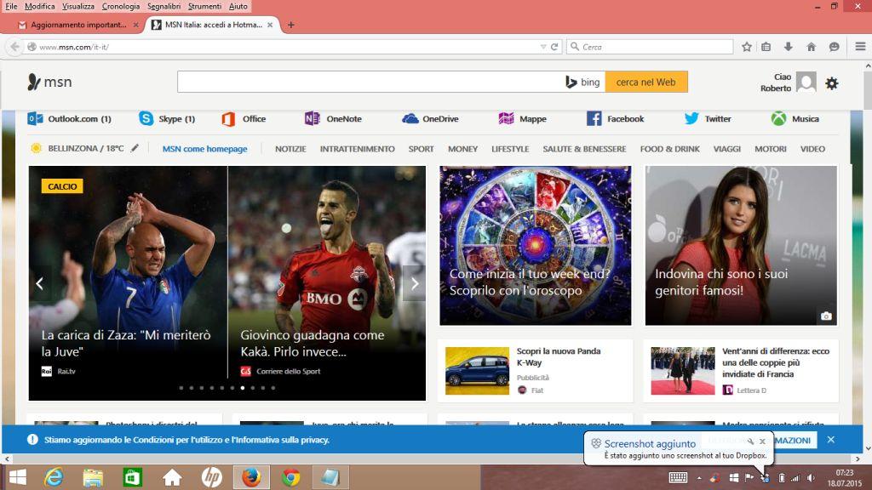The image size is (872, 490).
Task: Show the next carousel slide
Action: (x=415, y=284)
